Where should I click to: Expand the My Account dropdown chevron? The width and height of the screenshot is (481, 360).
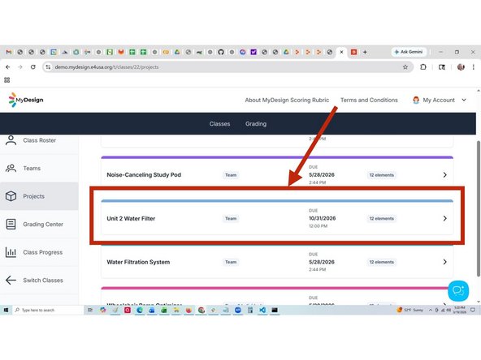[x=464, y=100]
